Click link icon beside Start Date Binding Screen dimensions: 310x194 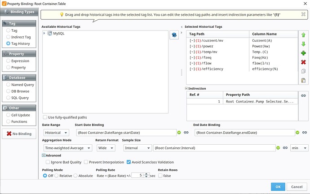pos(186,133)
